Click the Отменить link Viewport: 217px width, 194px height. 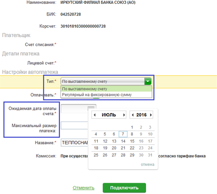pyautogui.click(x=84, y=188)
